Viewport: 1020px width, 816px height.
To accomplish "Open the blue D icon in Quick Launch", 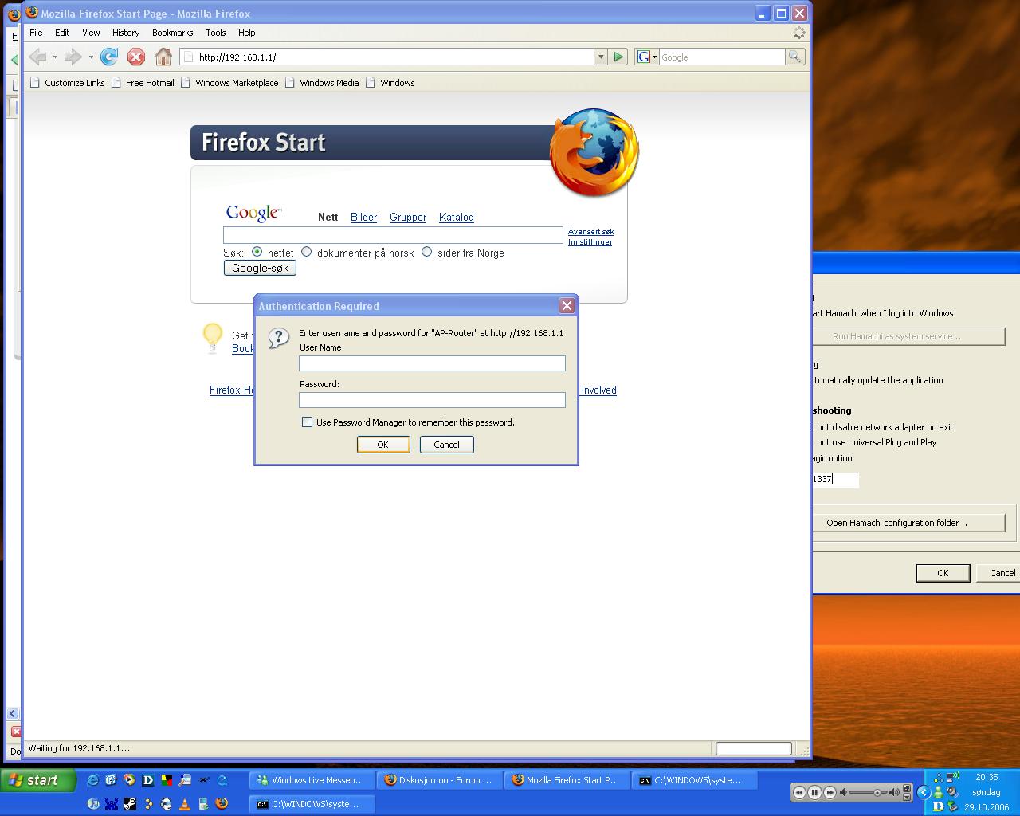I will 148,780.
